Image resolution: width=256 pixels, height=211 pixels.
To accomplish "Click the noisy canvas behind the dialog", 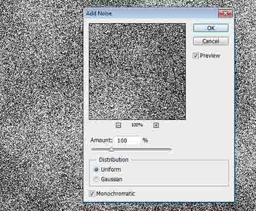I will [x=41, y=104].
